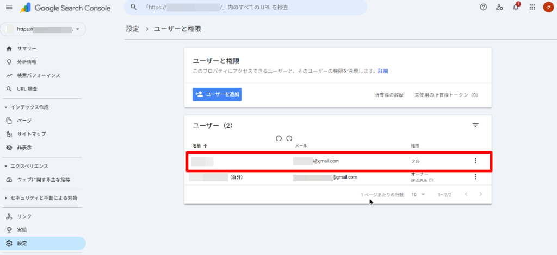Open 設定 in sidebar
The image size is (557, 255).
tap(42, 243)
